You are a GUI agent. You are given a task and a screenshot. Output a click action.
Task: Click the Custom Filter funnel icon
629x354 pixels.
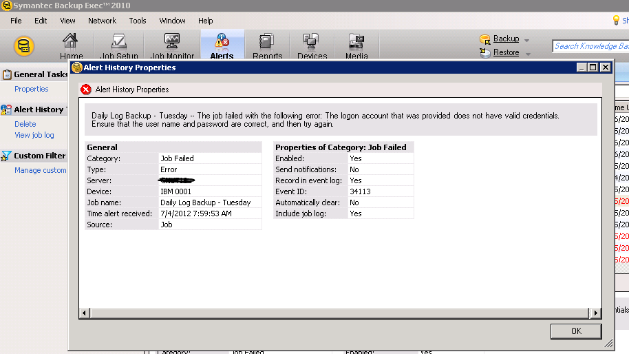6,156
